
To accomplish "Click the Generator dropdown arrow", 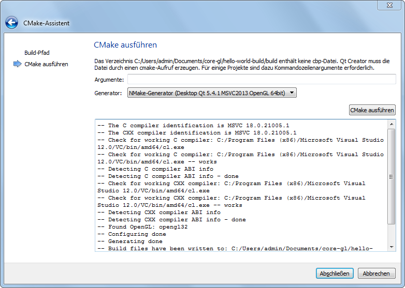I will [292, 93].
